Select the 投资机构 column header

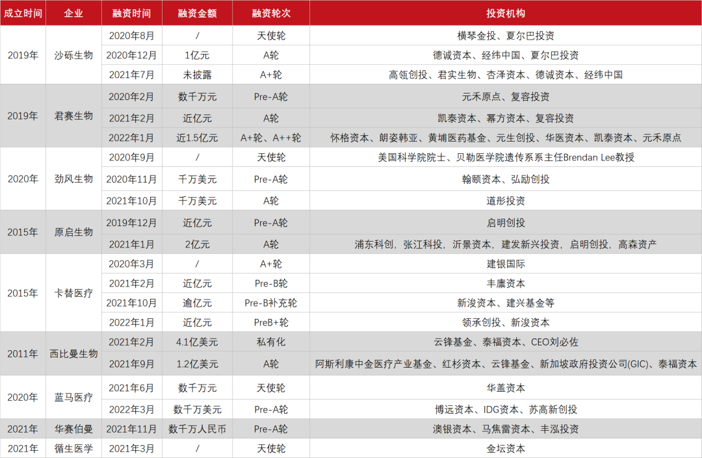click(x=505, y=13)
